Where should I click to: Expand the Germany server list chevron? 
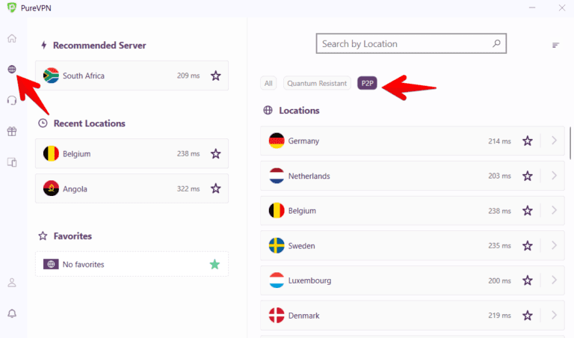(x=554, y=141)
